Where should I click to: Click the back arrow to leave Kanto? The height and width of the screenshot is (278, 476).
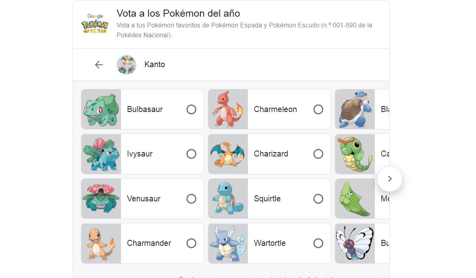pos(98,64)
